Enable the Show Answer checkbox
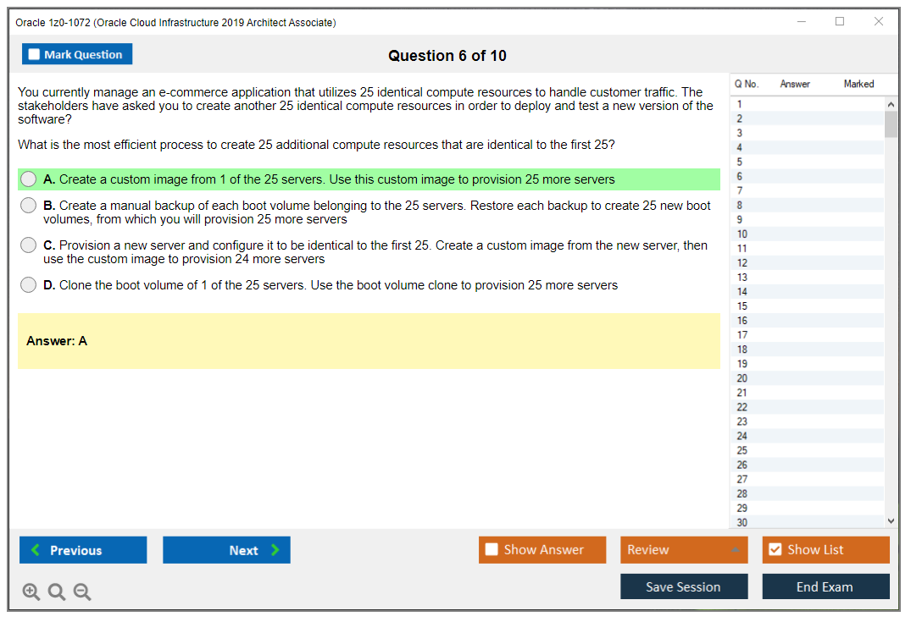Viewport: 911px width, 622px height. pos(492,550)
